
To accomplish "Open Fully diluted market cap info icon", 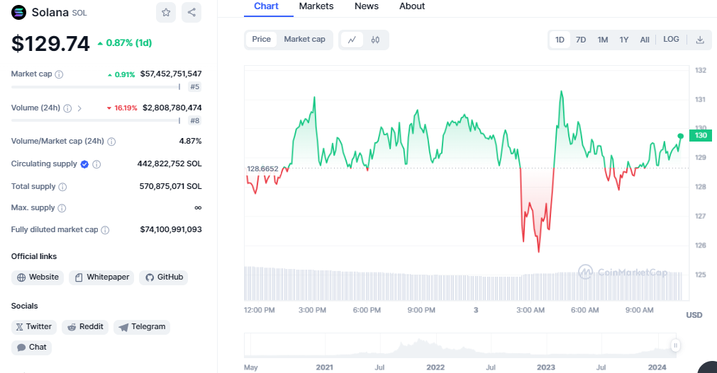I will 105,230.
